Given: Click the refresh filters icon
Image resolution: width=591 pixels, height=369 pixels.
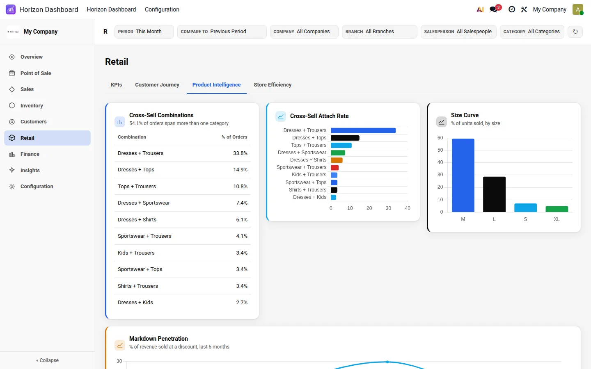Looking at the screenshot, I should click(x=575, y=32).
